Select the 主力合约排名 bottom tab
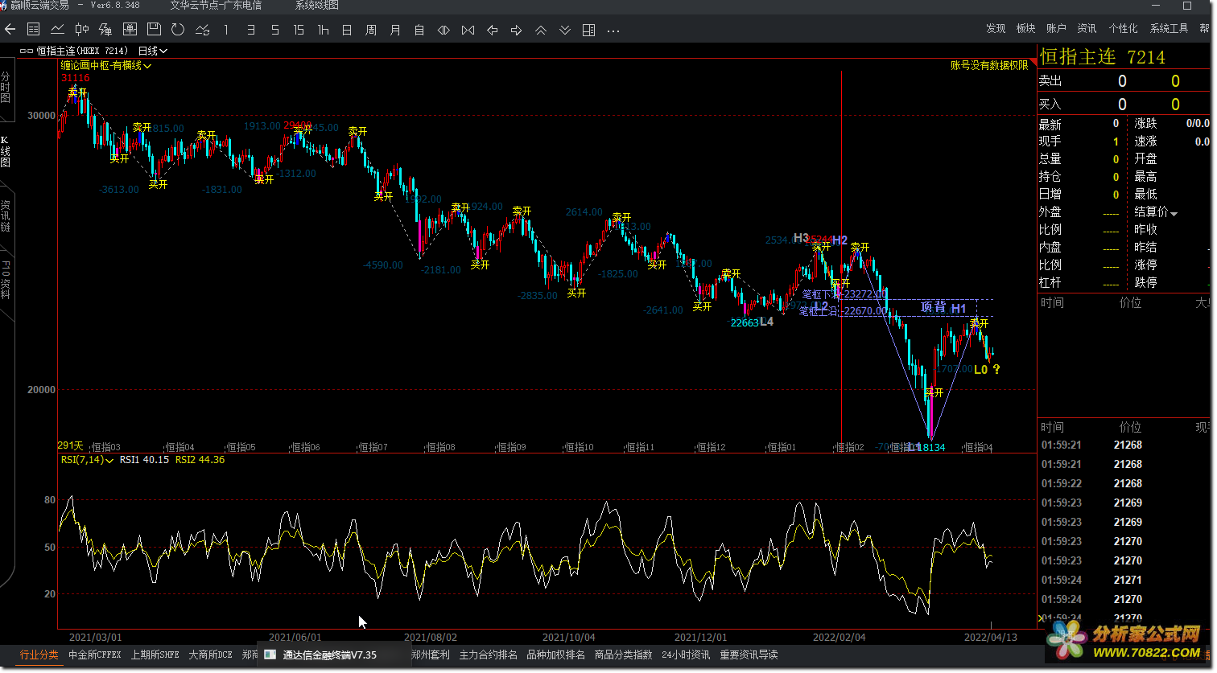Image resolution: width=1217 pixels, height=673 pixels. [489, 655]
